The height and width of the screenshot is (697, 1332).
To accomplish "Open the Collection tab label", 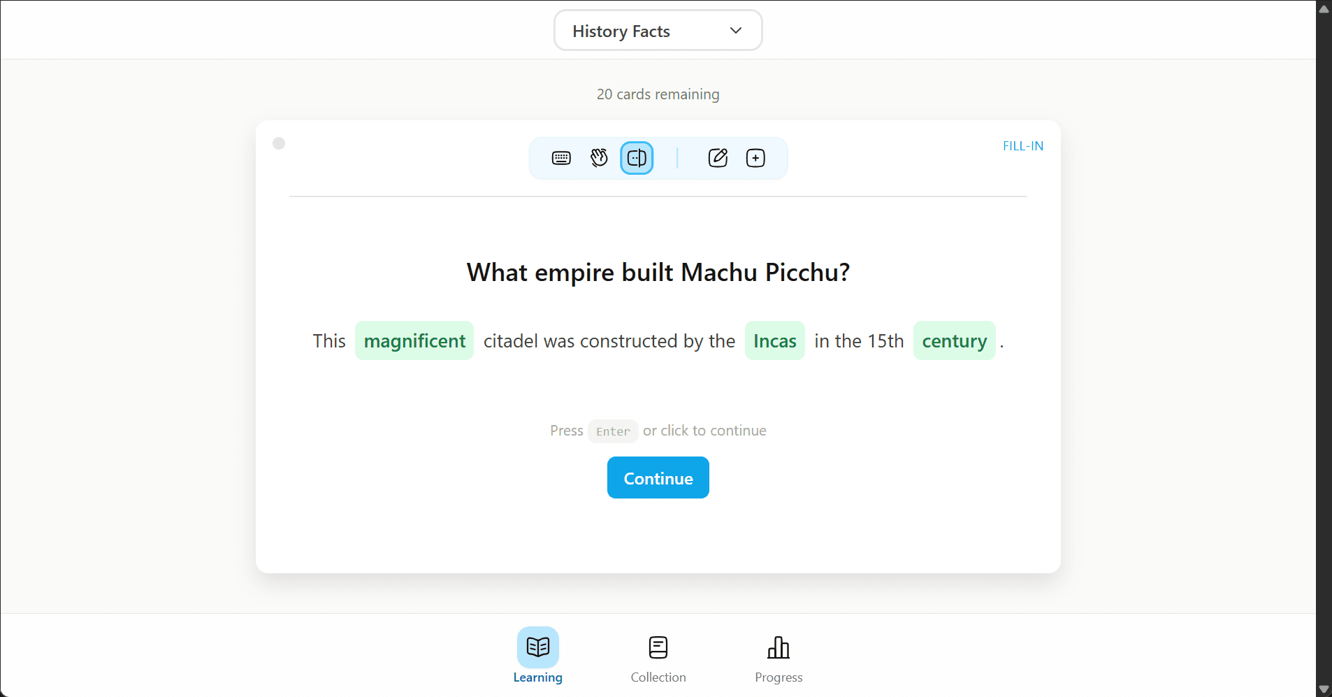I will pos(658,677).
